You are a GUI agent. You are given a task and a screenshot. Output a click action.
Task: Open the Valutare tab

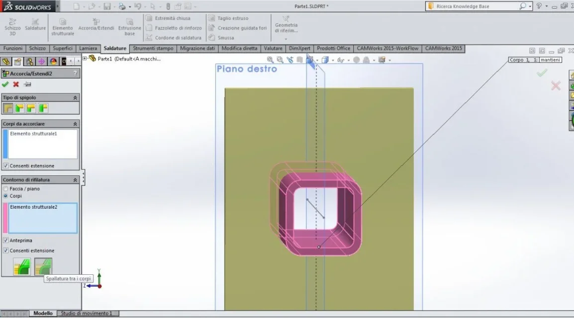(x=273, y=49)
